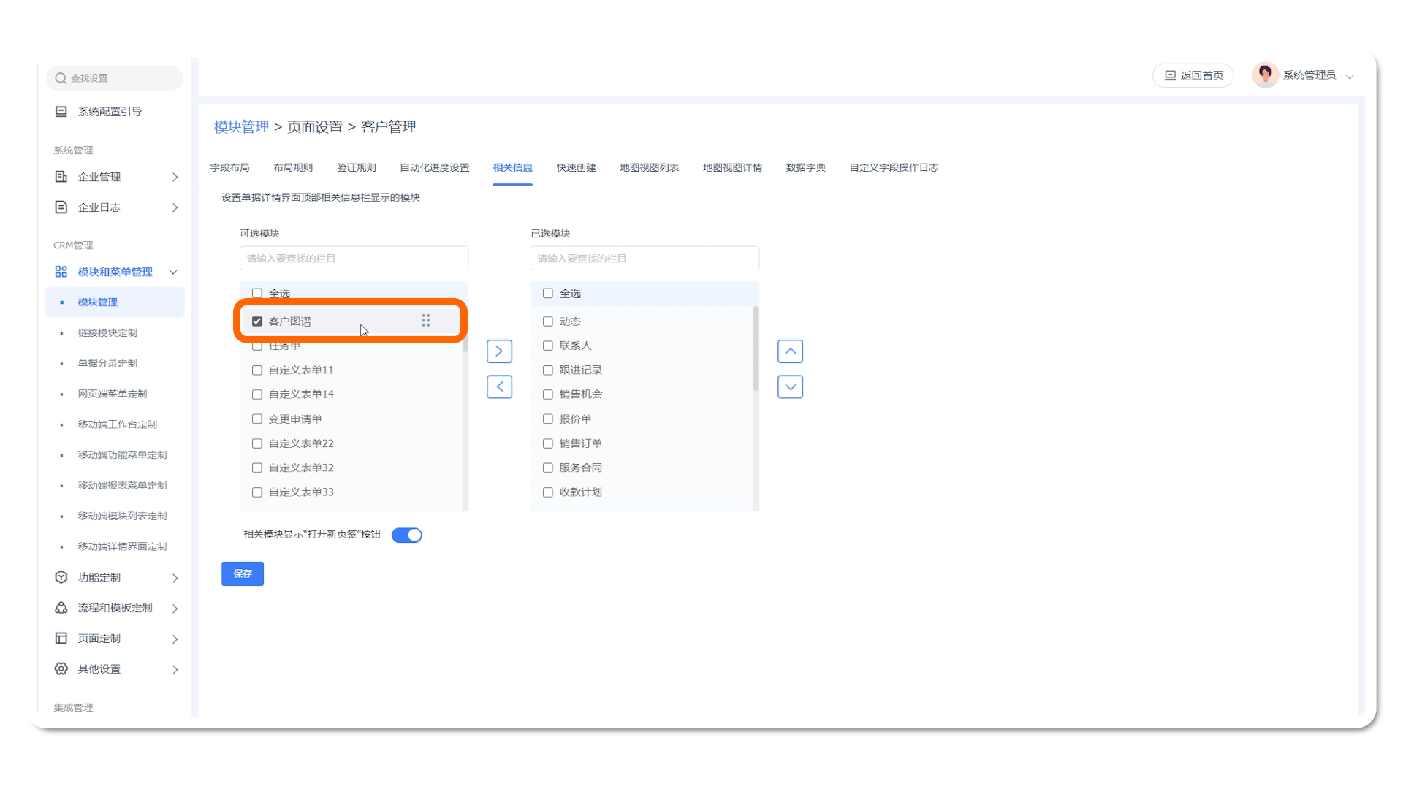
Task: Click the 保存 button
Action: [243, 573]
